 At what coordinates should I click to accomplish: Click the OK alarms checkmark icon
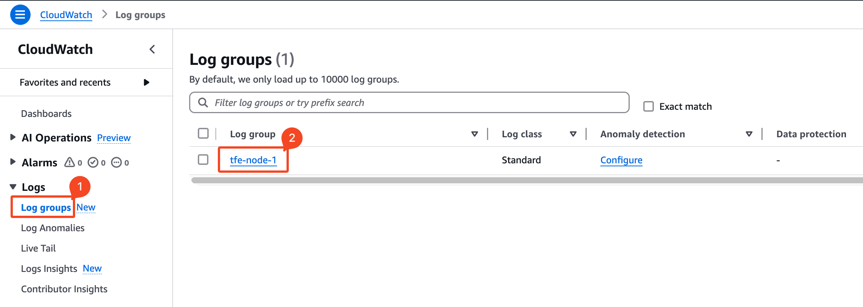pos(93,163)
